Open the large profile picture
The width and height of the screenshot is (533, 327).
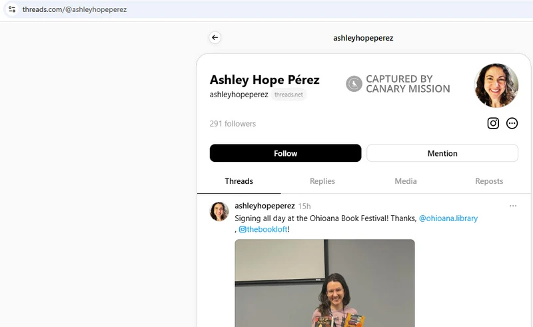pos(496,85)
